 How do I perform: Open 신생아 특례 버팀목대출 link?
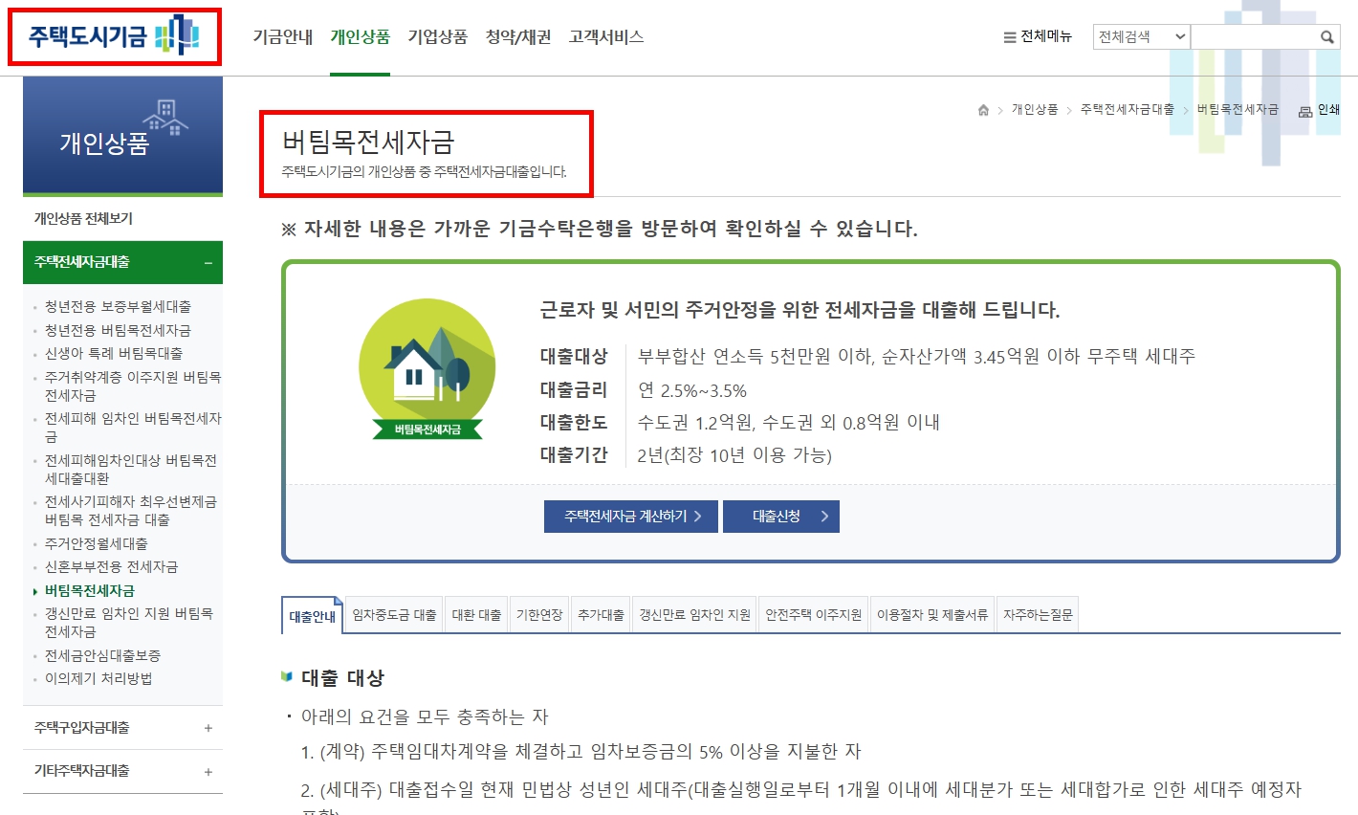click(114, 353)
